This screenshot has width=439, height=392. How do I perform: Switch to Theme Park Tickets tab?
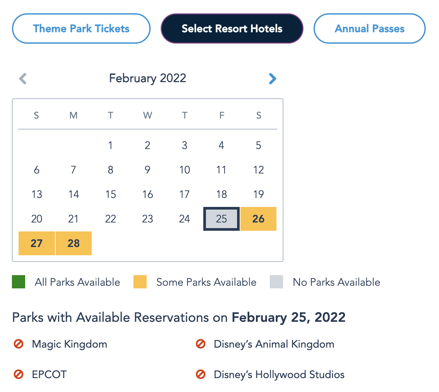point(81,28)
